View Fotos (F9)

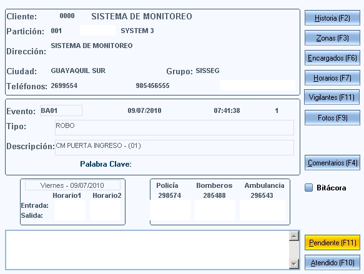(332, 117)
